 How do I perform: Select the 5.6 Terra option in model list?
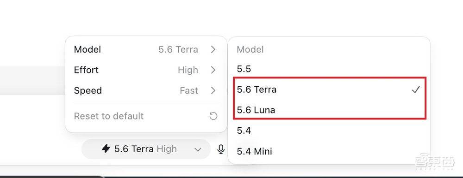pos(329,89)
